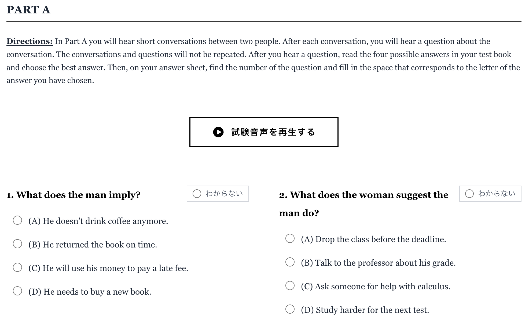
Task: Click the label text 'Drop the class before the deadline'
Action: pos(381,239)
